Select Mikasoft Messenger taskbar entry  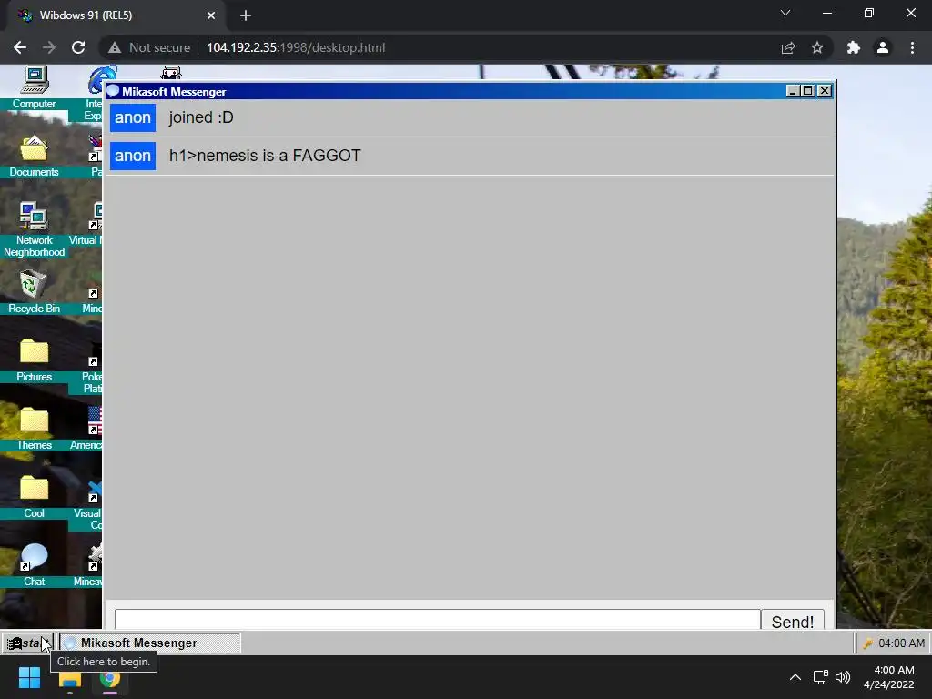[x=150, y=643]
